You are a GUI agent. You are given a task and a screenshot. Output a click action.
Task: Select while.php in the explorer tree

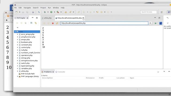(x=25, y=71)
